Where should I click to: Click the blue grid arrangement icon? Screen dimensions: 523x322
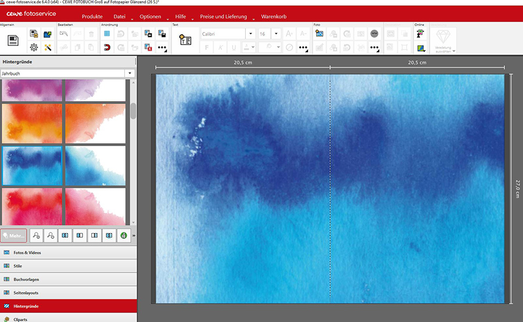pyautogui.click(x=107, y=34)
